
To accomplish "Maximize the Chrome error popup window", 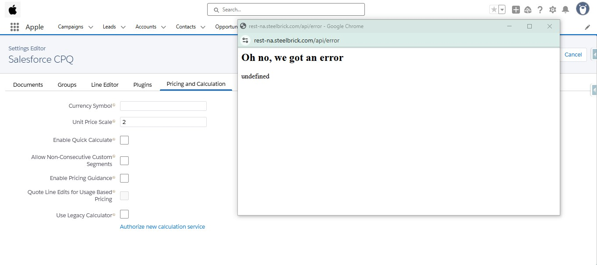I will click(530, 26).
